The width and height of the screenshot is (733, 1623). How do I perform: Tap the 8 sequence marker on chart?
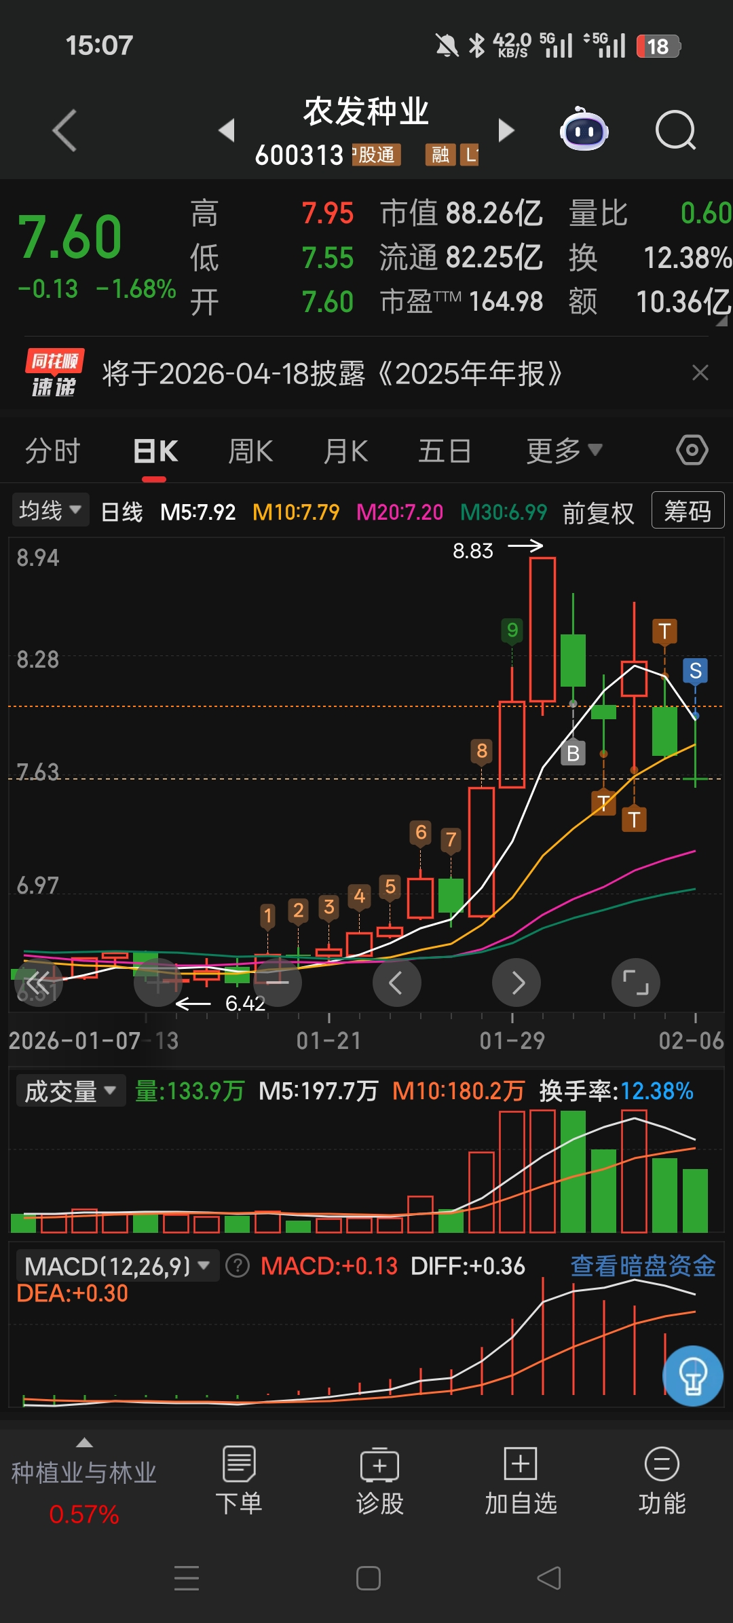(x=482, y=751)
